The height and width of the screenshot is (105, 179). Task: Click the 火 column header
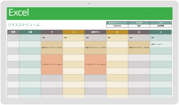coord(74,32)
